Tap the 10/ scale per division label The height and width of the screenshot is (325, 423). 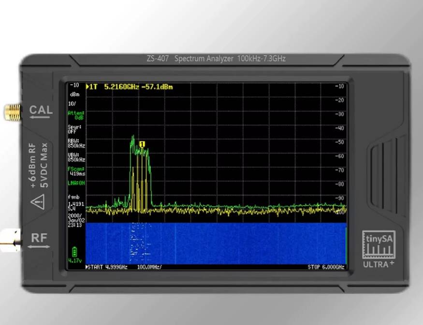[72, 104]
